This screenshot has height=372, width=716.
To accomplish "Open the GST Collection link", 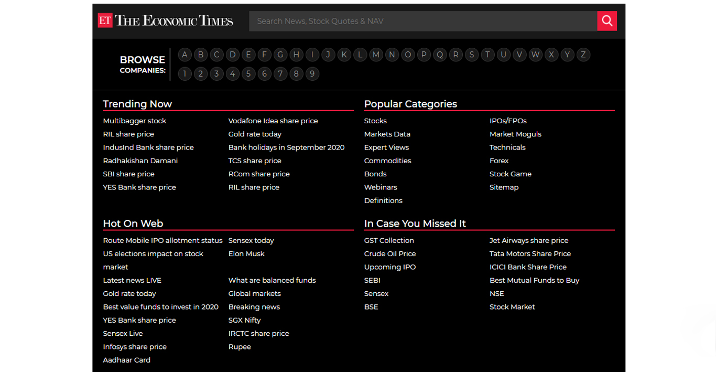I will point(389,240).
